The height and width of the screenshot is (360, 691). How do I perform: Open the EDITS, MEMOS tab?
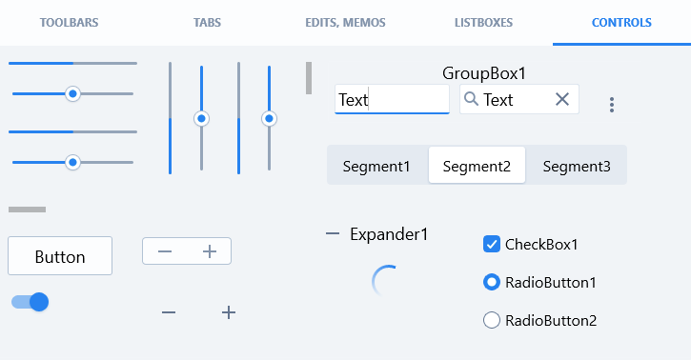pos(345,23)
